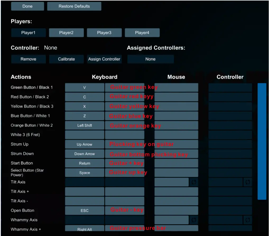Set mouse binding for Blue Button
The width and height of the screenshot is (269, 236).
coord(176,116)
